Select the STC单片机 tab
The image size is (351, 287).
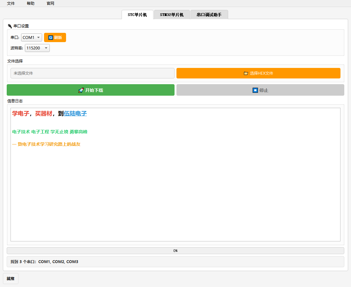click(137, 15)
